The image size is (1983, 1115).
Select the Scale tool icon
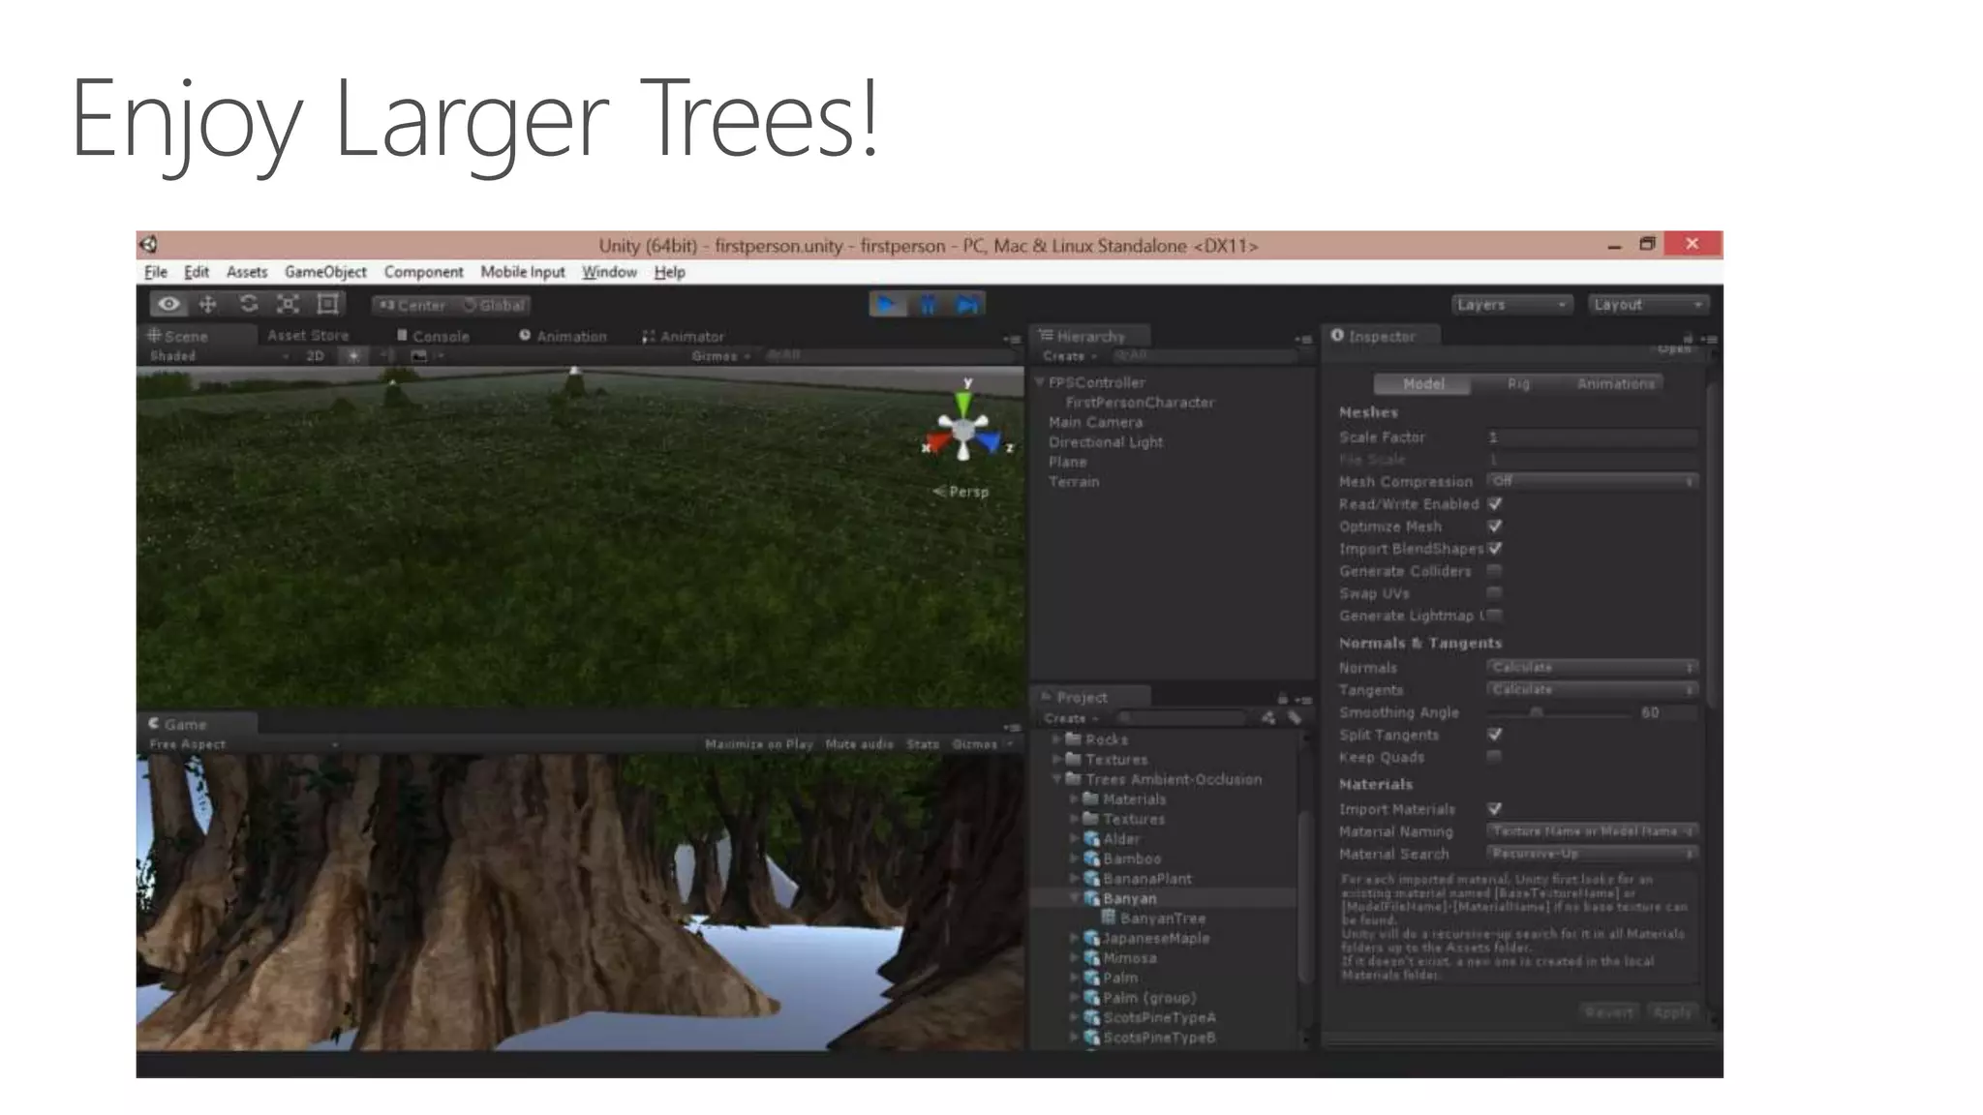(x=288, y=305)
